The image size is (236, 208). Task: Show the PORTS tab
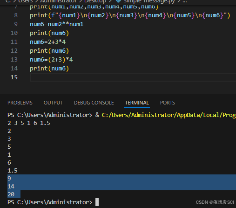point(168,103)
